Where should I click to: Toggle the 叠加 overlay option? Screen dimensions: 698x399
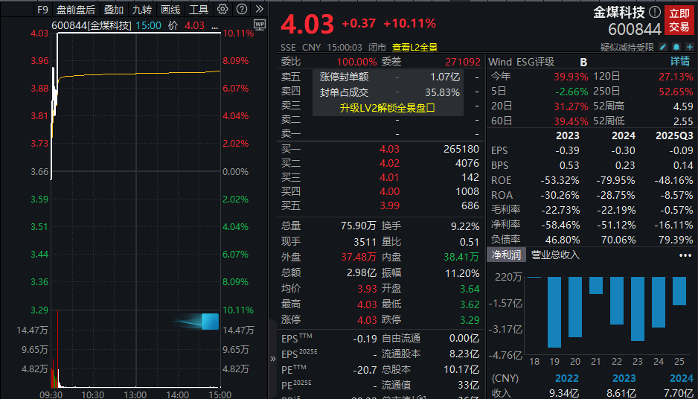(x=114, y=10)
